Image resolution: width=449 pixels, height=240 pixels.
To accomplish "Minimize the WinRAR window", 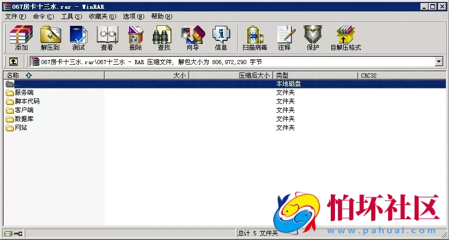I will click(x=425, y=7).
